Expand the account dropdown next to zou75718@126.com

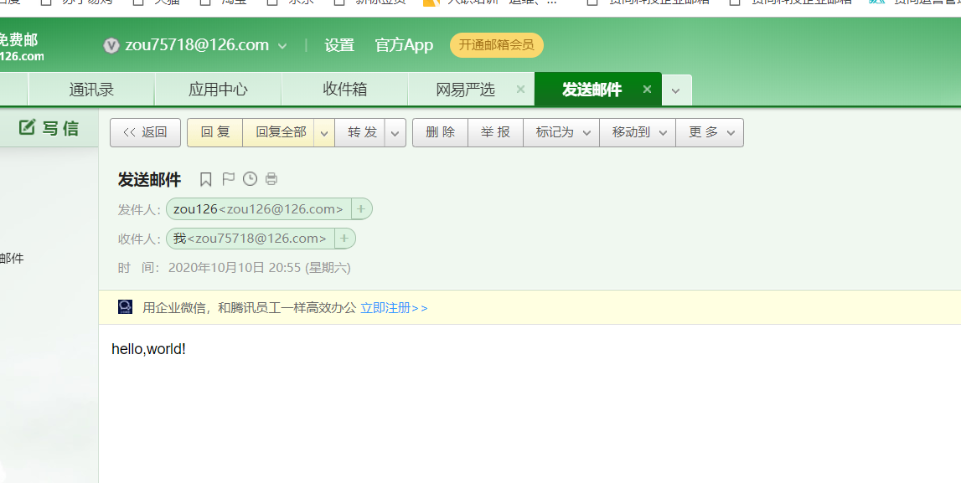point(282,46)
